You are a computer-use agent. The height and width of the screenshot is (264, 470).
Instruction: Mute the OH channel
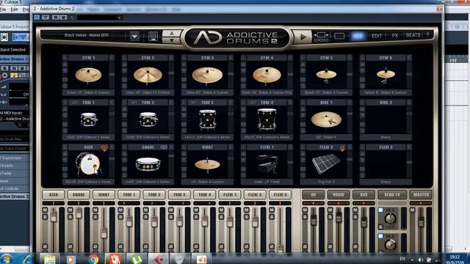point(305,210)
